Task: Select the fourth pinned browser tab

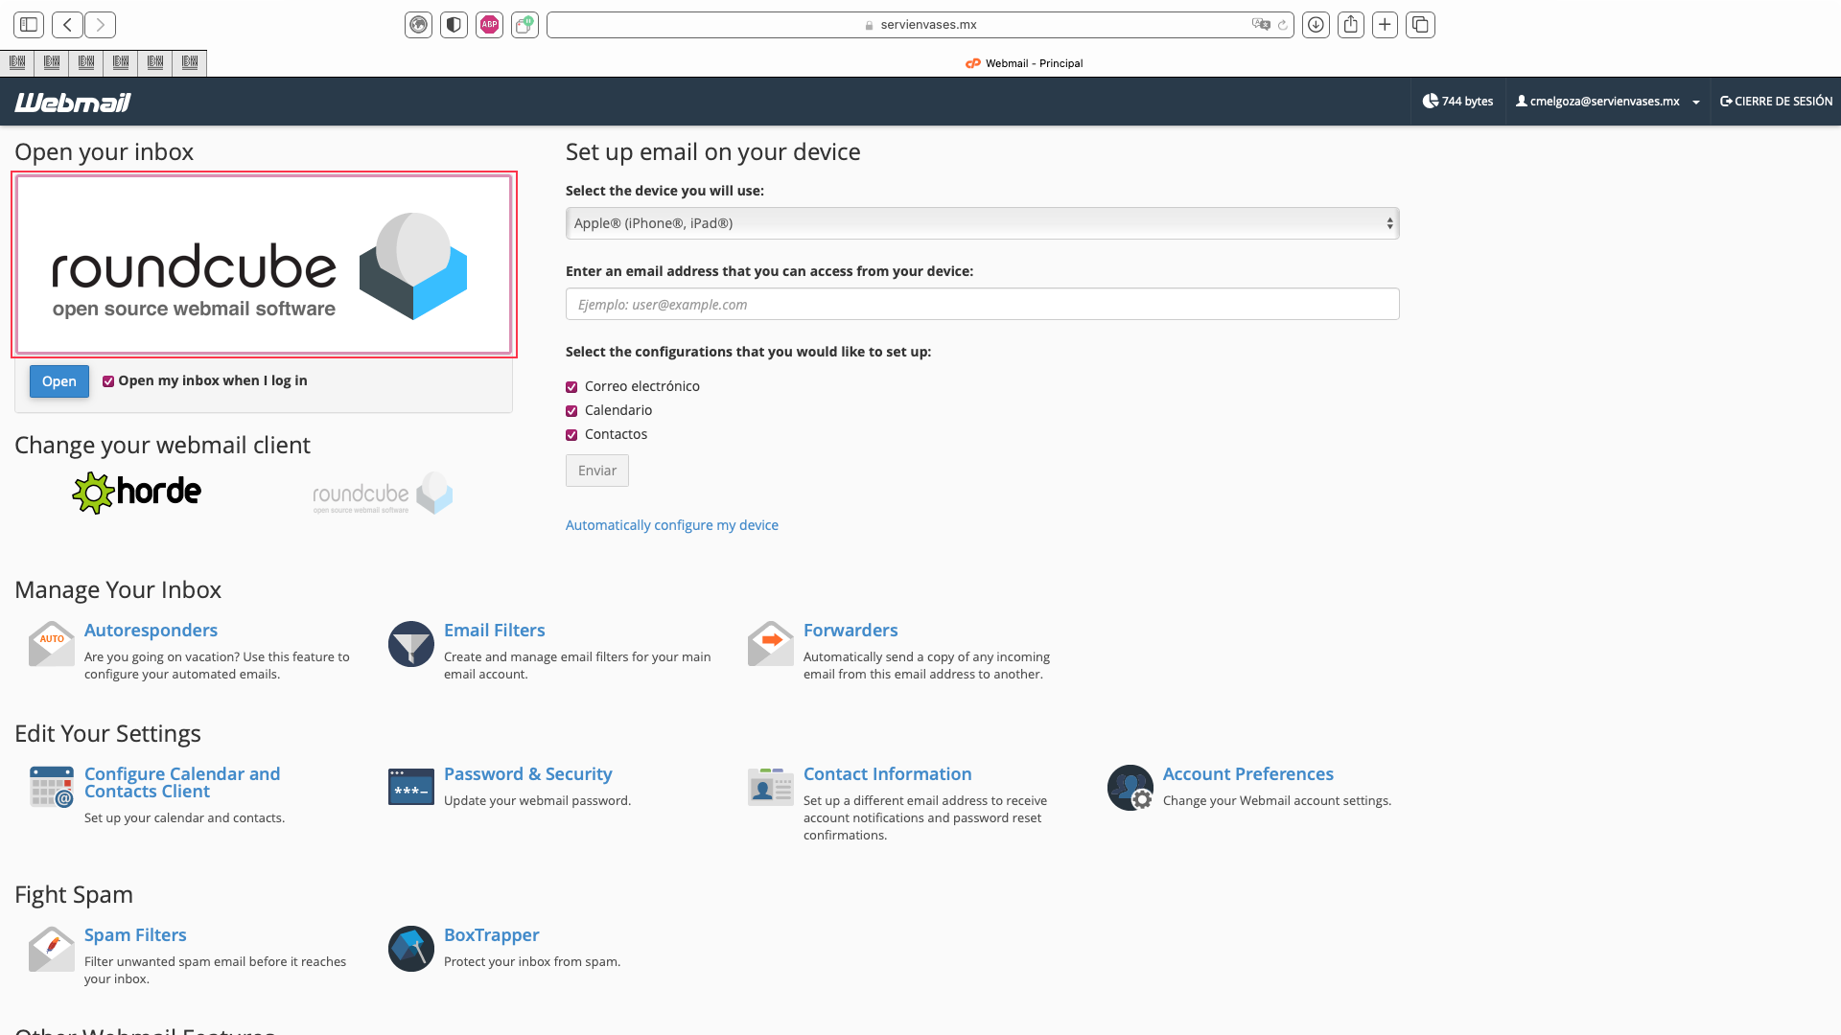Action: click(121, 63)
